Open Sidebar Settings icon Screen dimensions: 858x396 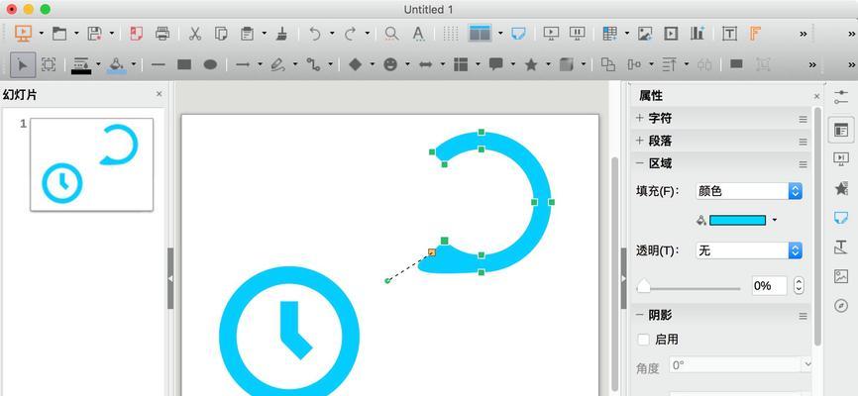(x=841, y=98)
